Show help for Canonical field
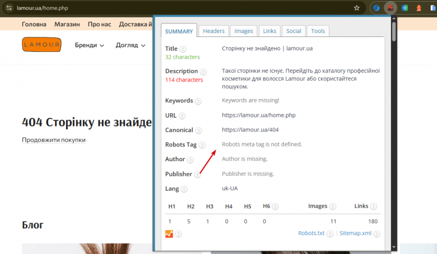The height and width of the screenshot is (254, 437). pyautogui.click(x=199, y=130)
